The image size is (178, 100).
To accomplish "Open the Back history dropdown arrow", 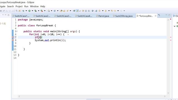I will tap(118, 11).
